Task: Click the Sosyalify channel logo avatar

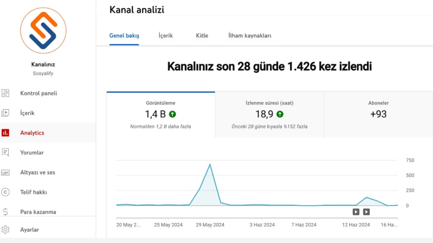Action: [44, 30]
